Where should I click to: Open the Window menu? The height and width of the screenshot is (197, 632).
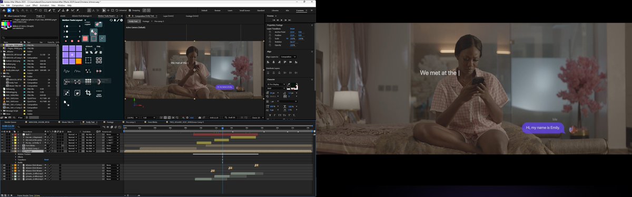pyautogui.click(x=61, y=5)
